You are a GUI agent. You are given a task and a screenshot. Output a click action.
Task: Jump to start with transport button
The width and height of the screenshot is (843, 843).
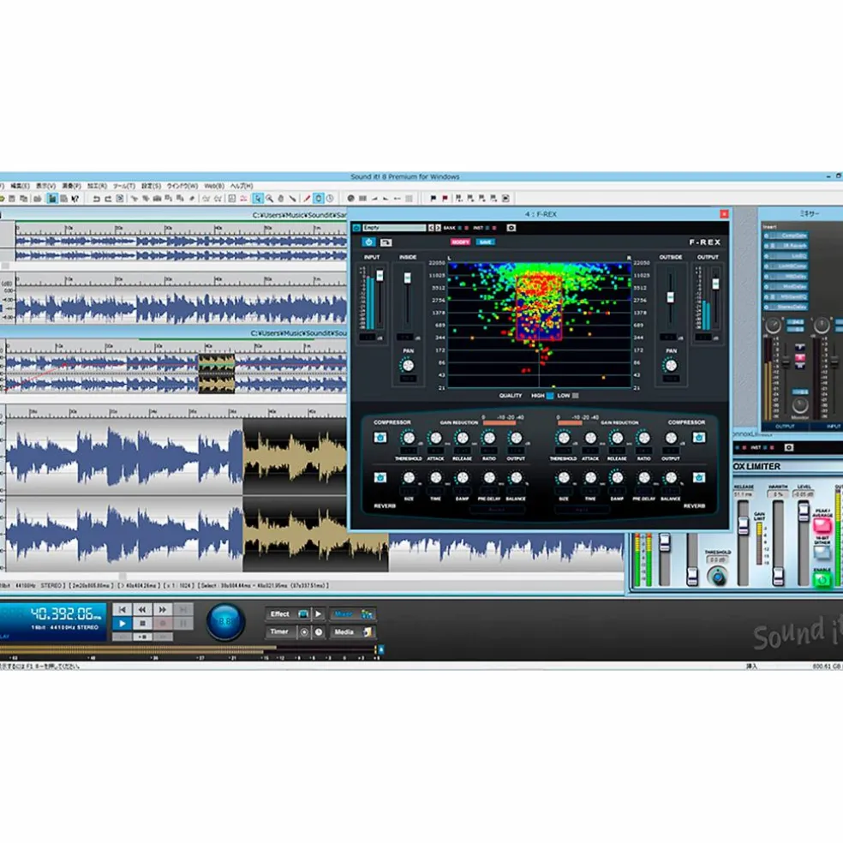123,609
